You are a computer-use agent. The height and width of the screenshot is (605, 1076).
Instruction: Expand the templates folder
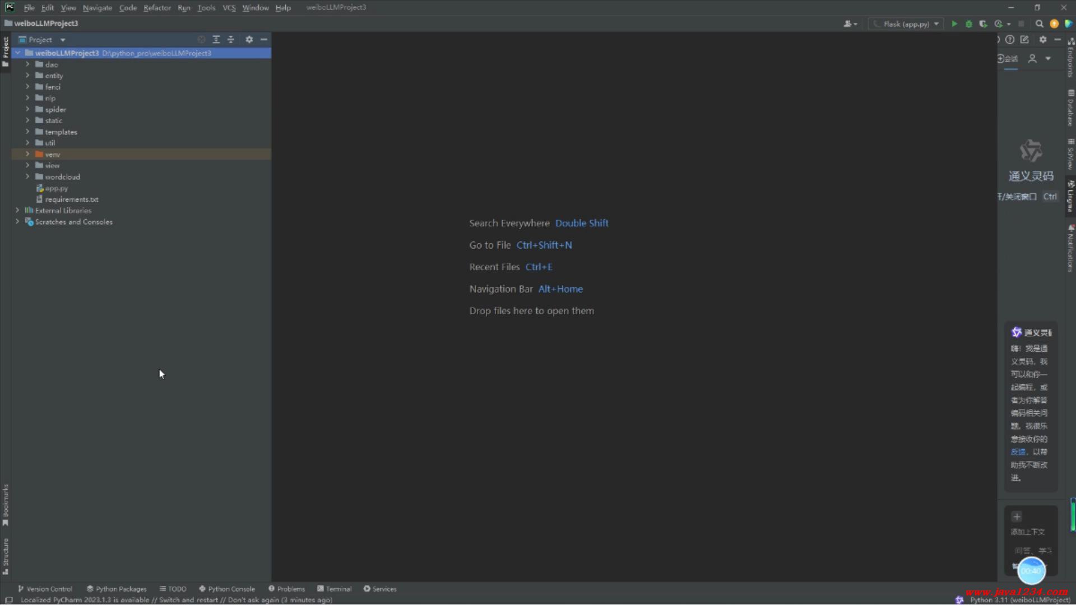27,132
